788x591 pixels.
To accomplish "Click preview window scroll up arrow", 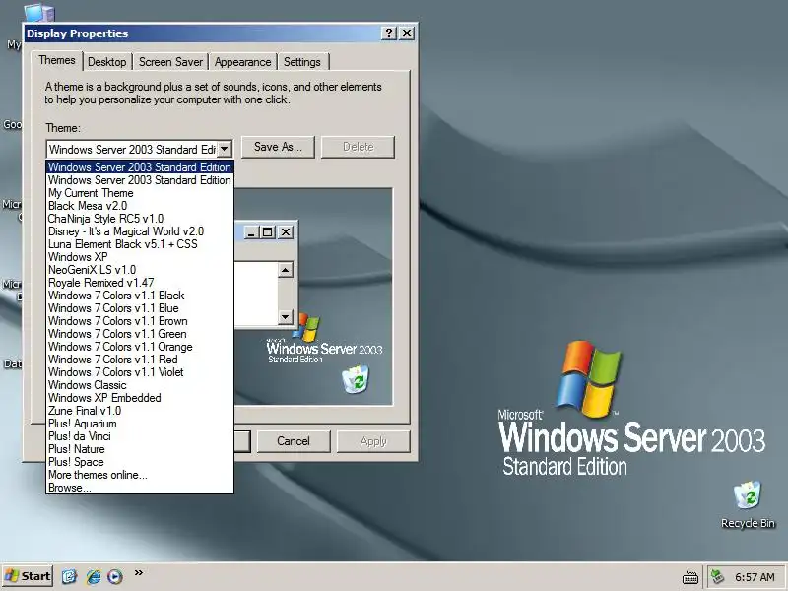I will point(285,270).
